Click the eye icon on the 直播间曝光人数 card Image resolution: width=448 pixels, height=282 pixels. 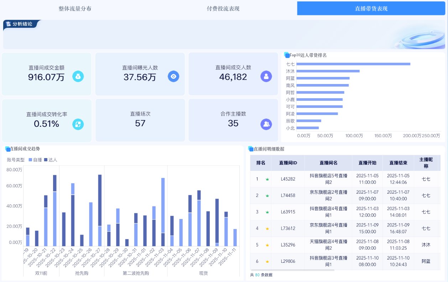point(173,76)
